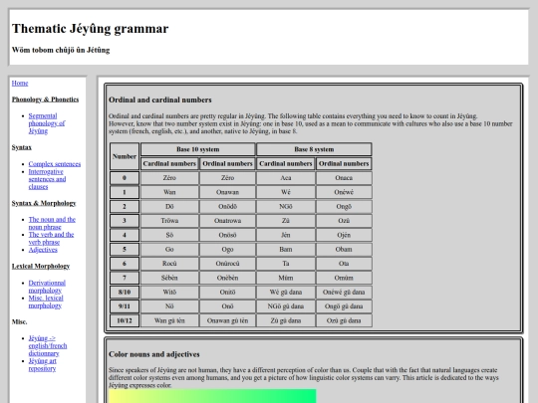Viewport: 538px width, 403px height.
Task: Open The noun and the noun phrase link
Action: [52, 223]
